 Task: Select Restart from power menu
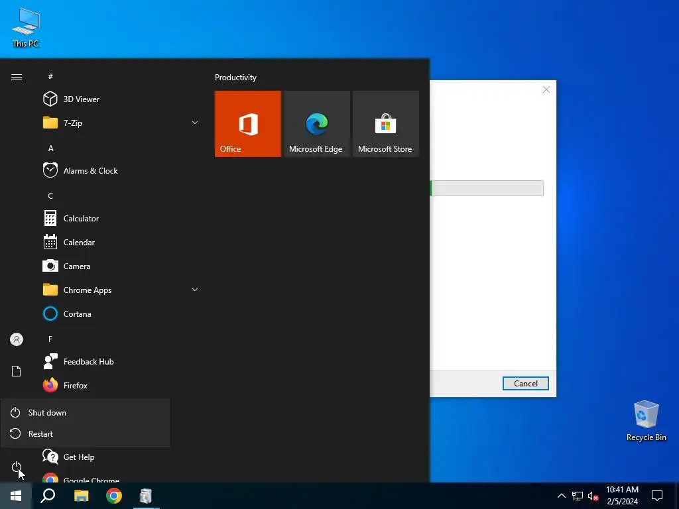click(86, 433)
